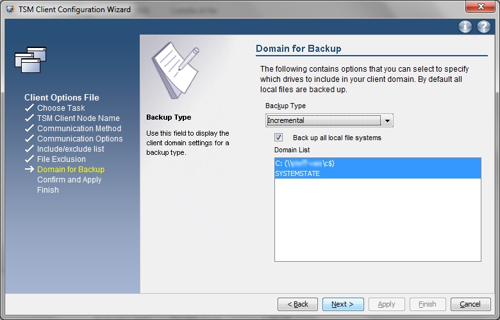Image resolution: width=500 pixels, height=320 pixels.
Task: Click the Communication Method step
Action: [79, 128]
